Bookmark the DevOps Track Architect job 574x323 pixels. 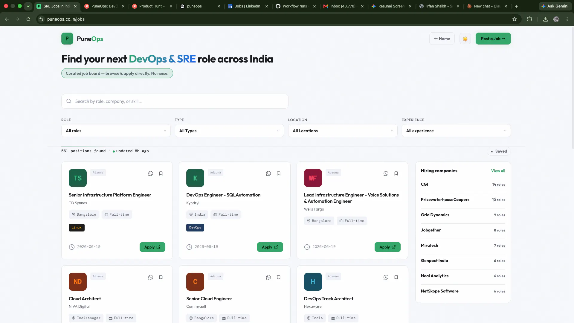396,277
